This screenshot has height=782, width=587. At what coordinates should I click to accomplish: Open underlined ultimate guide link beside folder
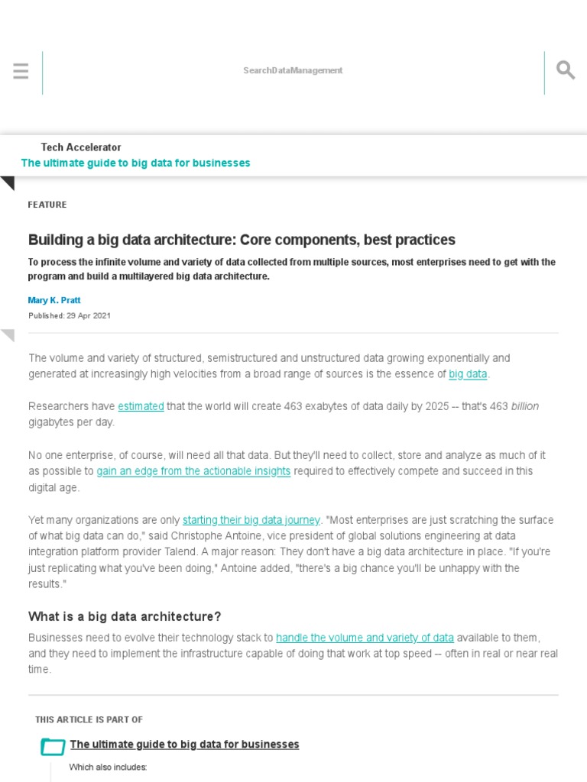184,744
